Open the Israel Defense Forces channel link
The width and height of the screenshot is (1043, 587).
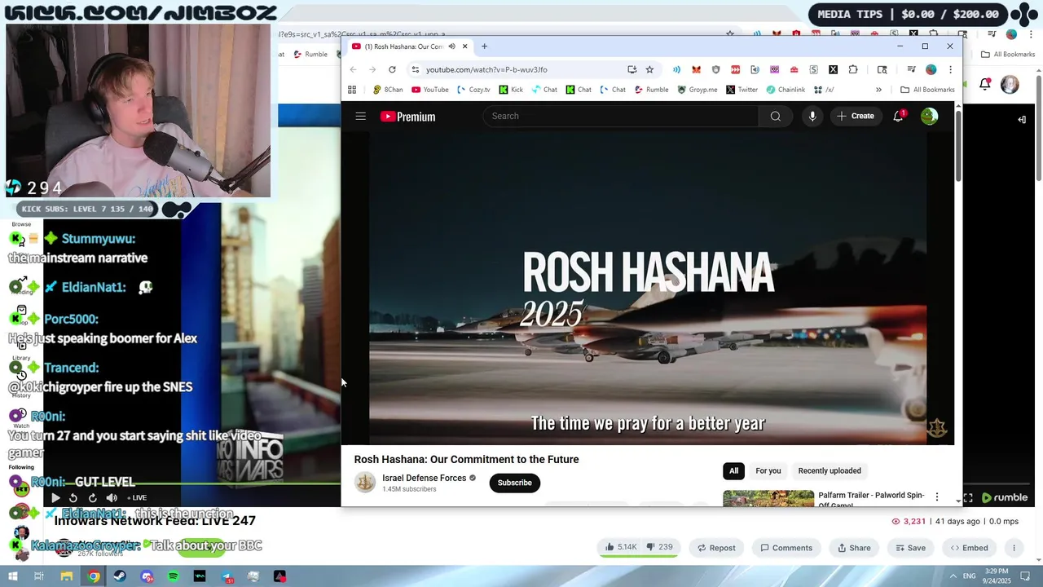click(424, 478)
